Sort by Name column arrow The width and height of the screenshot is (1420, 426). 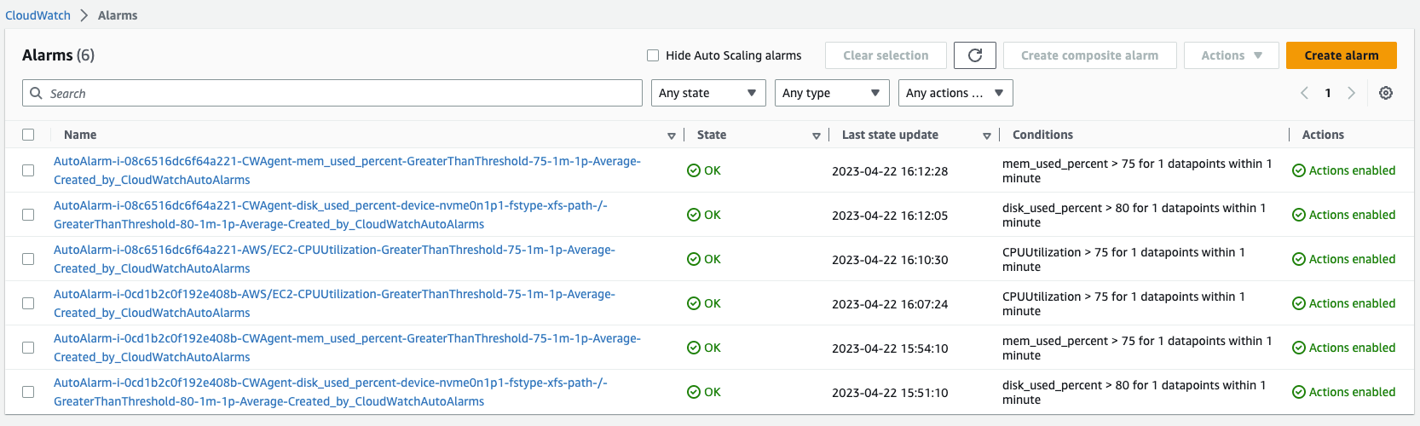click(672, 135)
